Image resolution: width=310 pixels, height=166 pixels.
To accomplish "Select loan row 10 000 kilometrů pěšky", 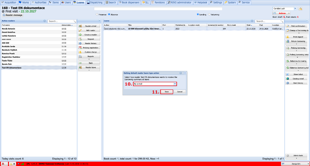I will pos(193,29).
